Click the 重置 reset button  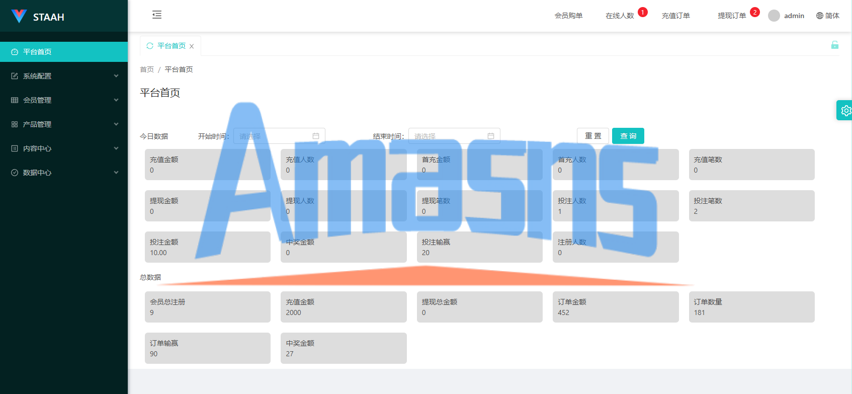pos(593,136)
